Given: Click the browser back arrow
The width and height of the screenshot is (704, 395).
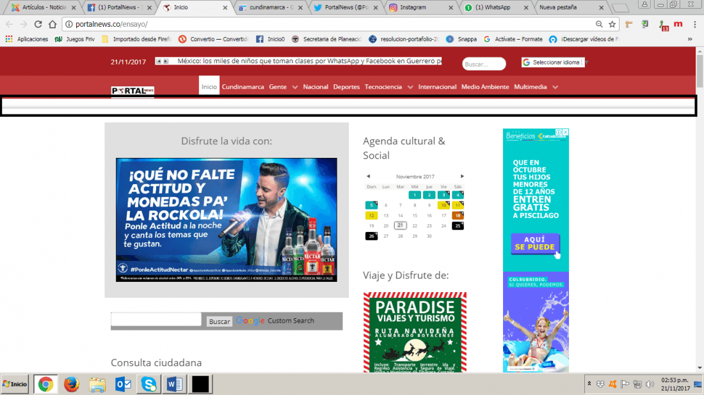Looking at the screenshot, I should (x=10, y=24).
